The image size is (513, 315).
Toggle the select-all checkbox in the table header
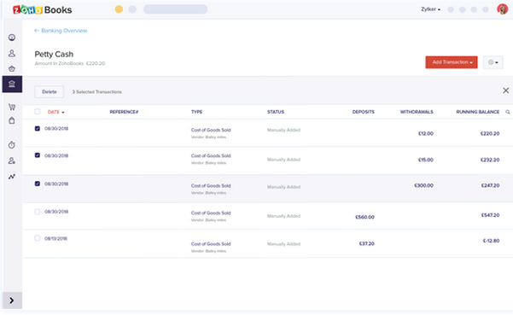pos(38,112)
